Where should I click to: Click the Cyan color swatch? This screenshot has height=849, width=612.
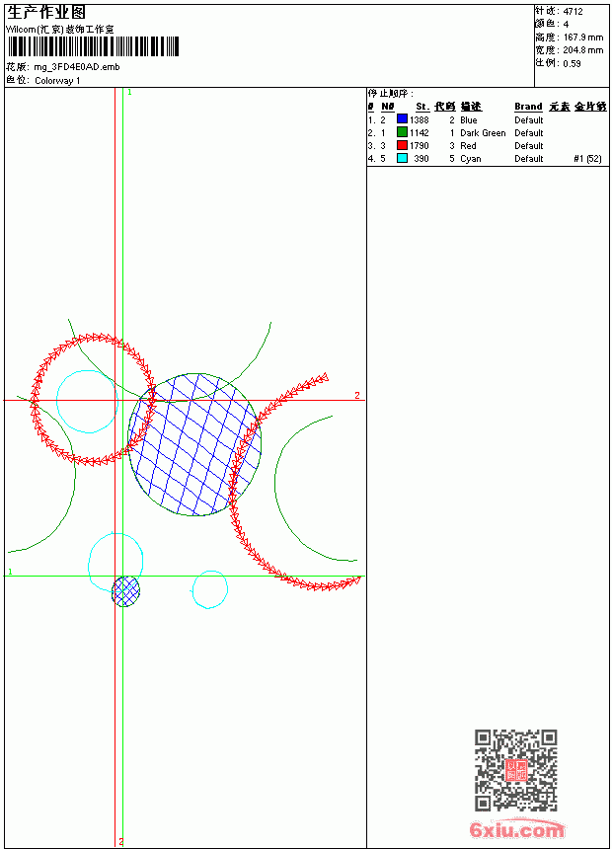point(402,158)
